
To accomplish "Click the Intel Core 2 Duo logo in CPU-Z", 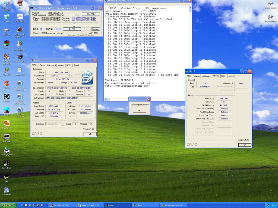I will pyautogui.click(x=87, y=77).
